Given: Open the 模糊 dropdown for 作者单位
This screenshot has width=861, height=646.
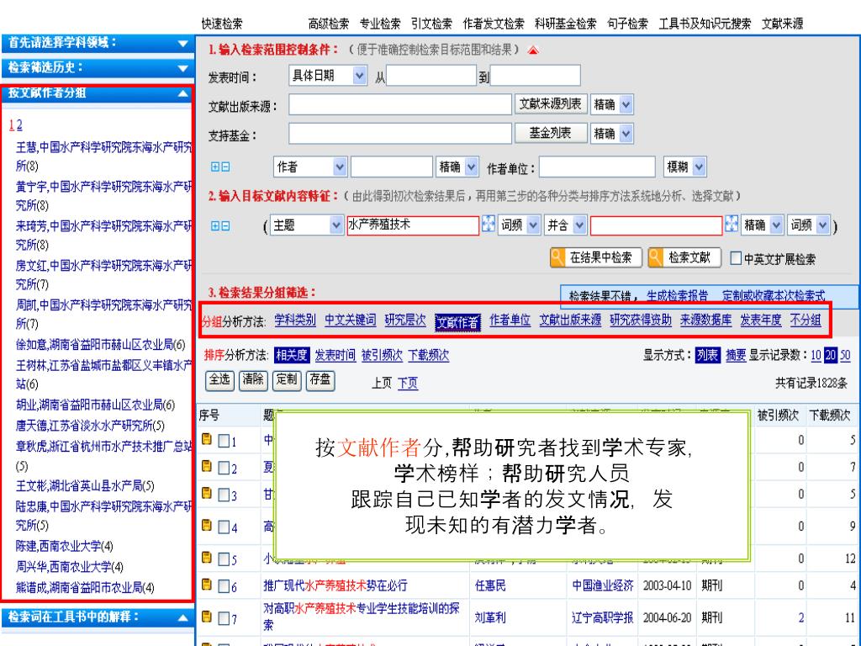Looking at the screenshot, I should (684, 167).
